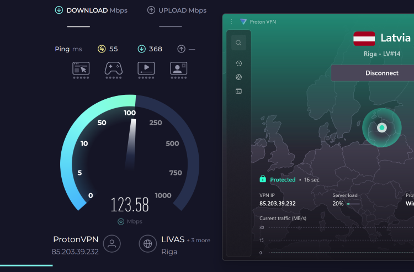Click the small download icon beside Mbps under gauge

[x=121, y=221]
